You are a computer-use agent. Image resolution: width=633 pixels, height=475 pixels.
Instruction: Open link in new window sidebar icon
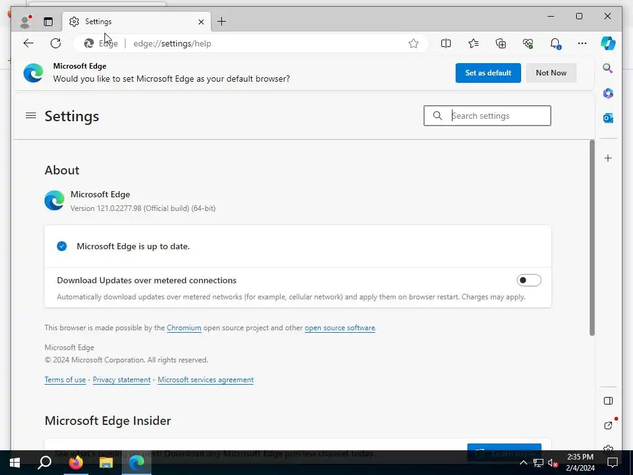tap(608, 426)
